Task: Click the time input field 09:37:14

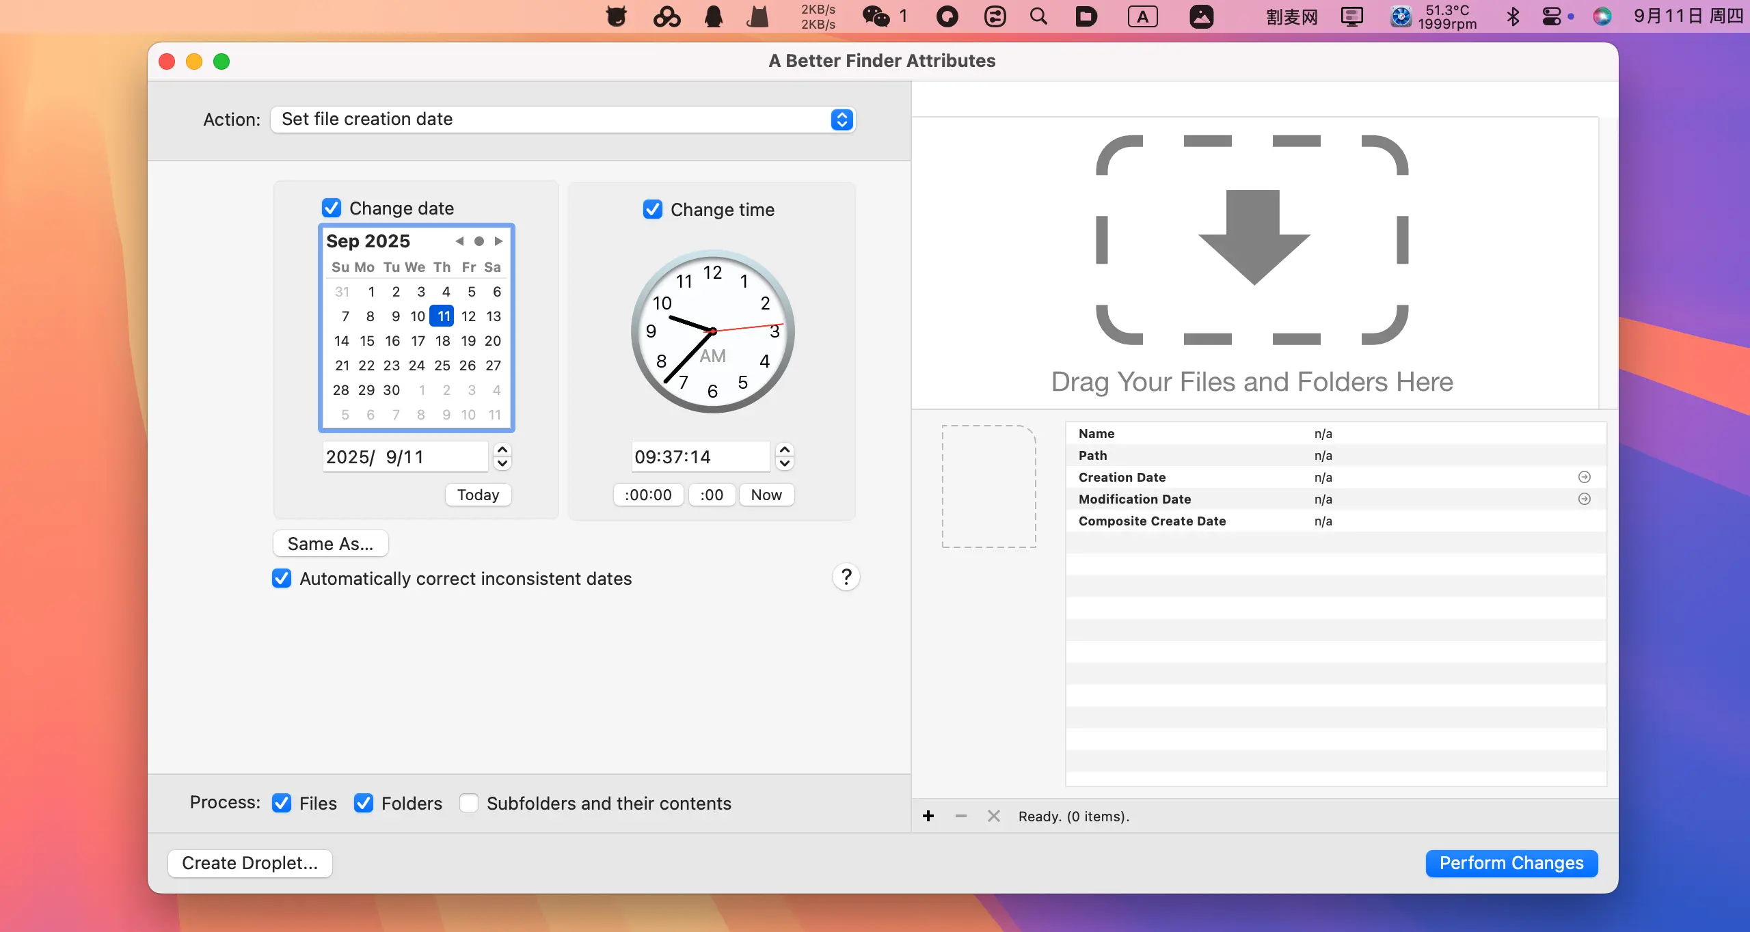Action: 700,456
